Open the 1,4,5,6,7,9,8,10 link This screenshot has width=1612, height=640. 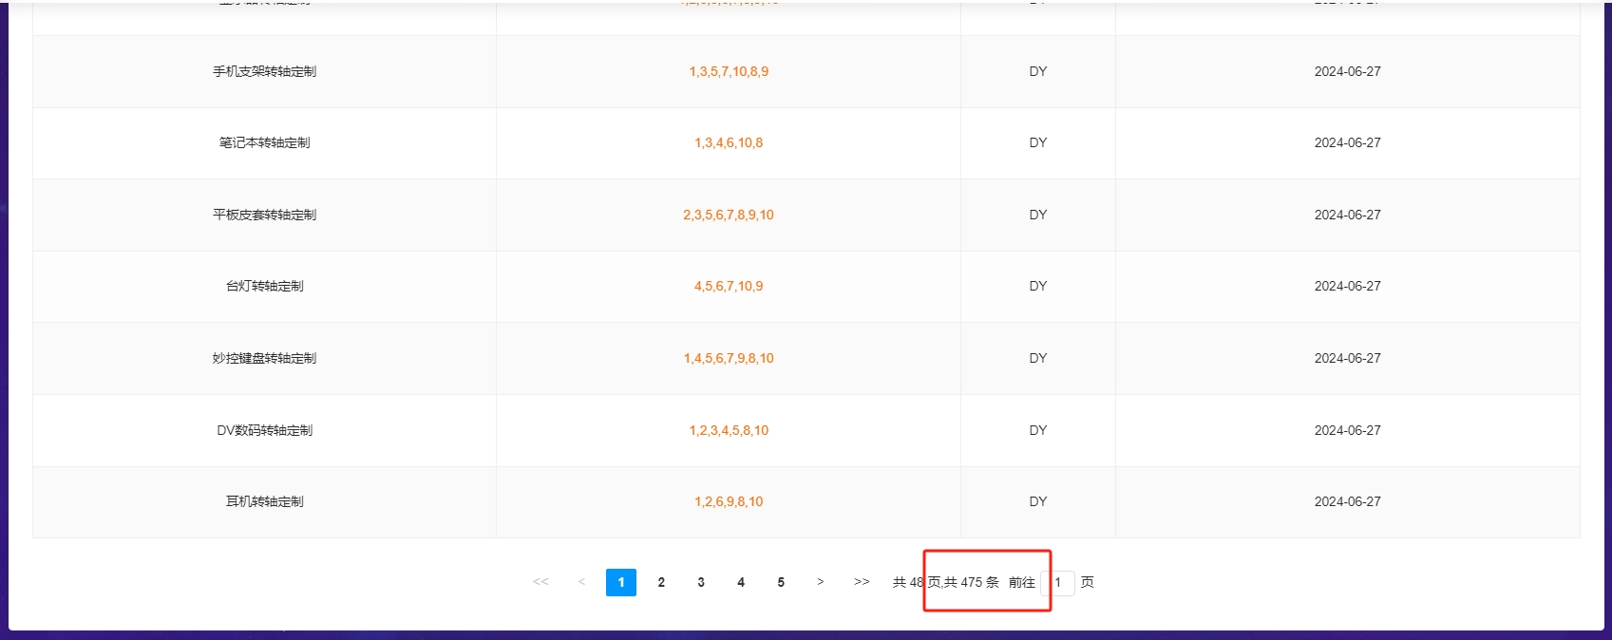point(729,358)
